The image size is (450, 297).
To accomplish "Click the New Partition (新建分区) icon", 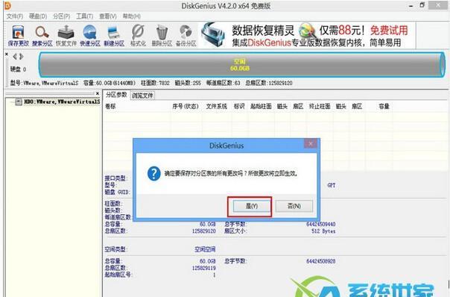I will click(x=114, y=36).
